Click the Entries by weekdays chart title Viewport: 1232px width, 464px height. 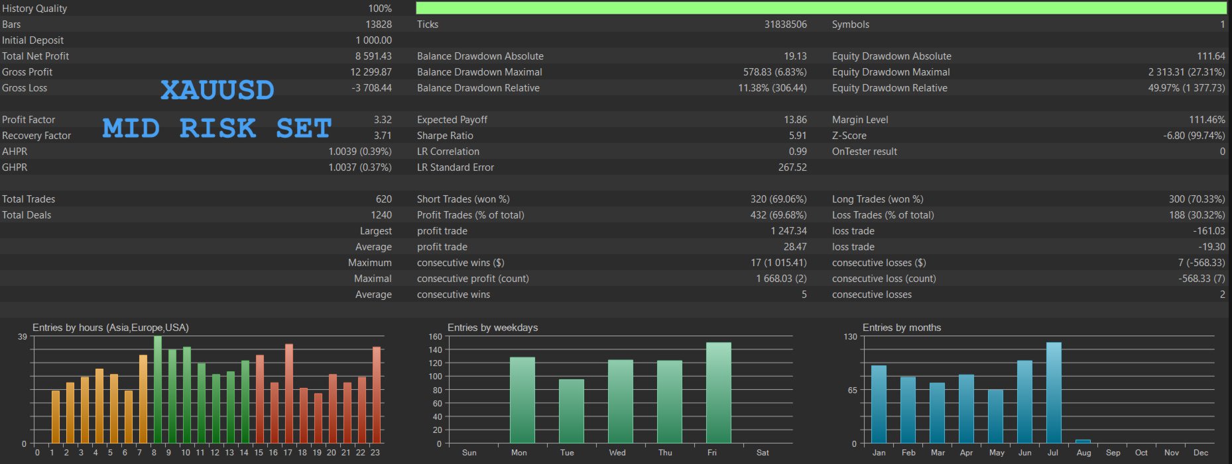click(x=493, y=328)
